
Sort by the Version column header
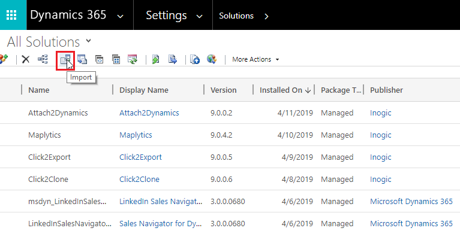click(x=223, y=90)
